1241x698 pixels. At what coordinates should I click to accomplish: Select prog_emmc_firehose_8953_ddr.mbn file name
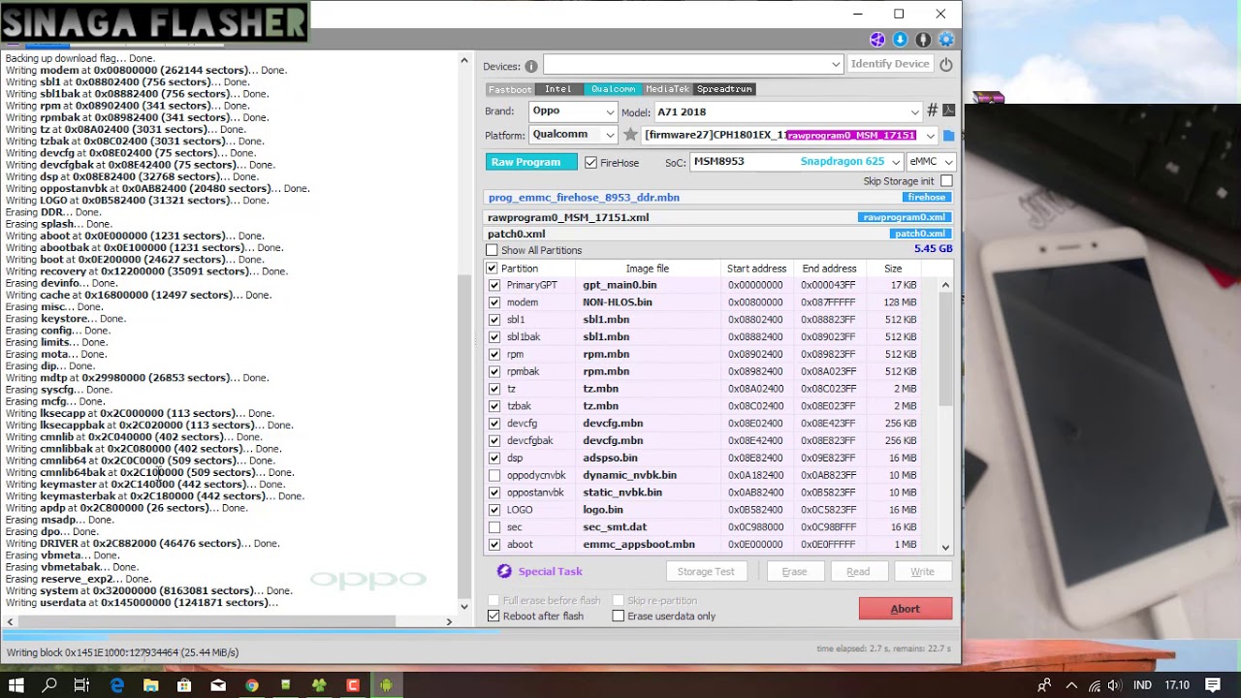[584, 198]
